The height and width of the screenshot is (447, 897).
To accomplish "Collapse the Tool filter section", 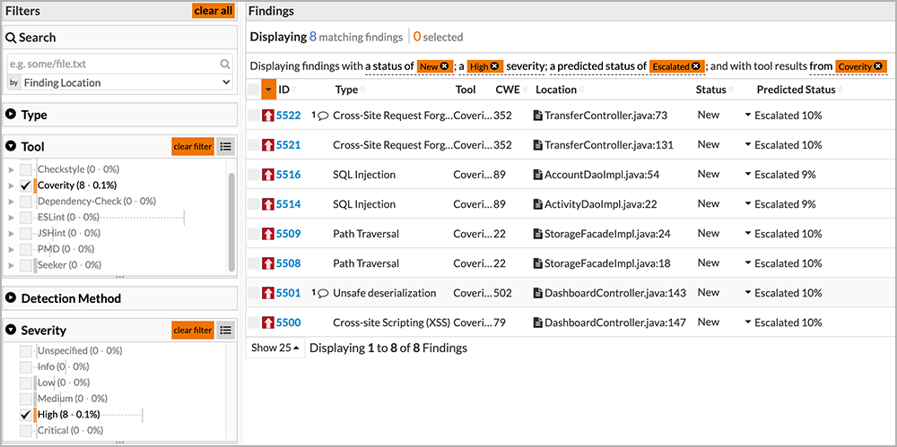I will (x=11, y=146).
